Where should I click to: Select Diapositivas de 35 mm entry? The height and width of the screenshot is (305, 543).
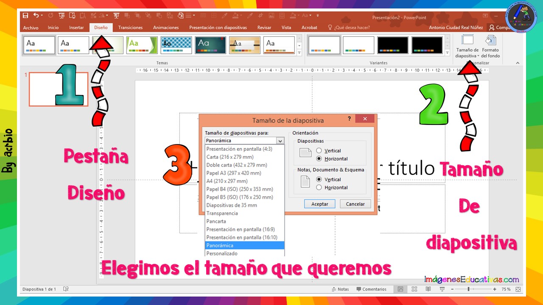[244, 205]
